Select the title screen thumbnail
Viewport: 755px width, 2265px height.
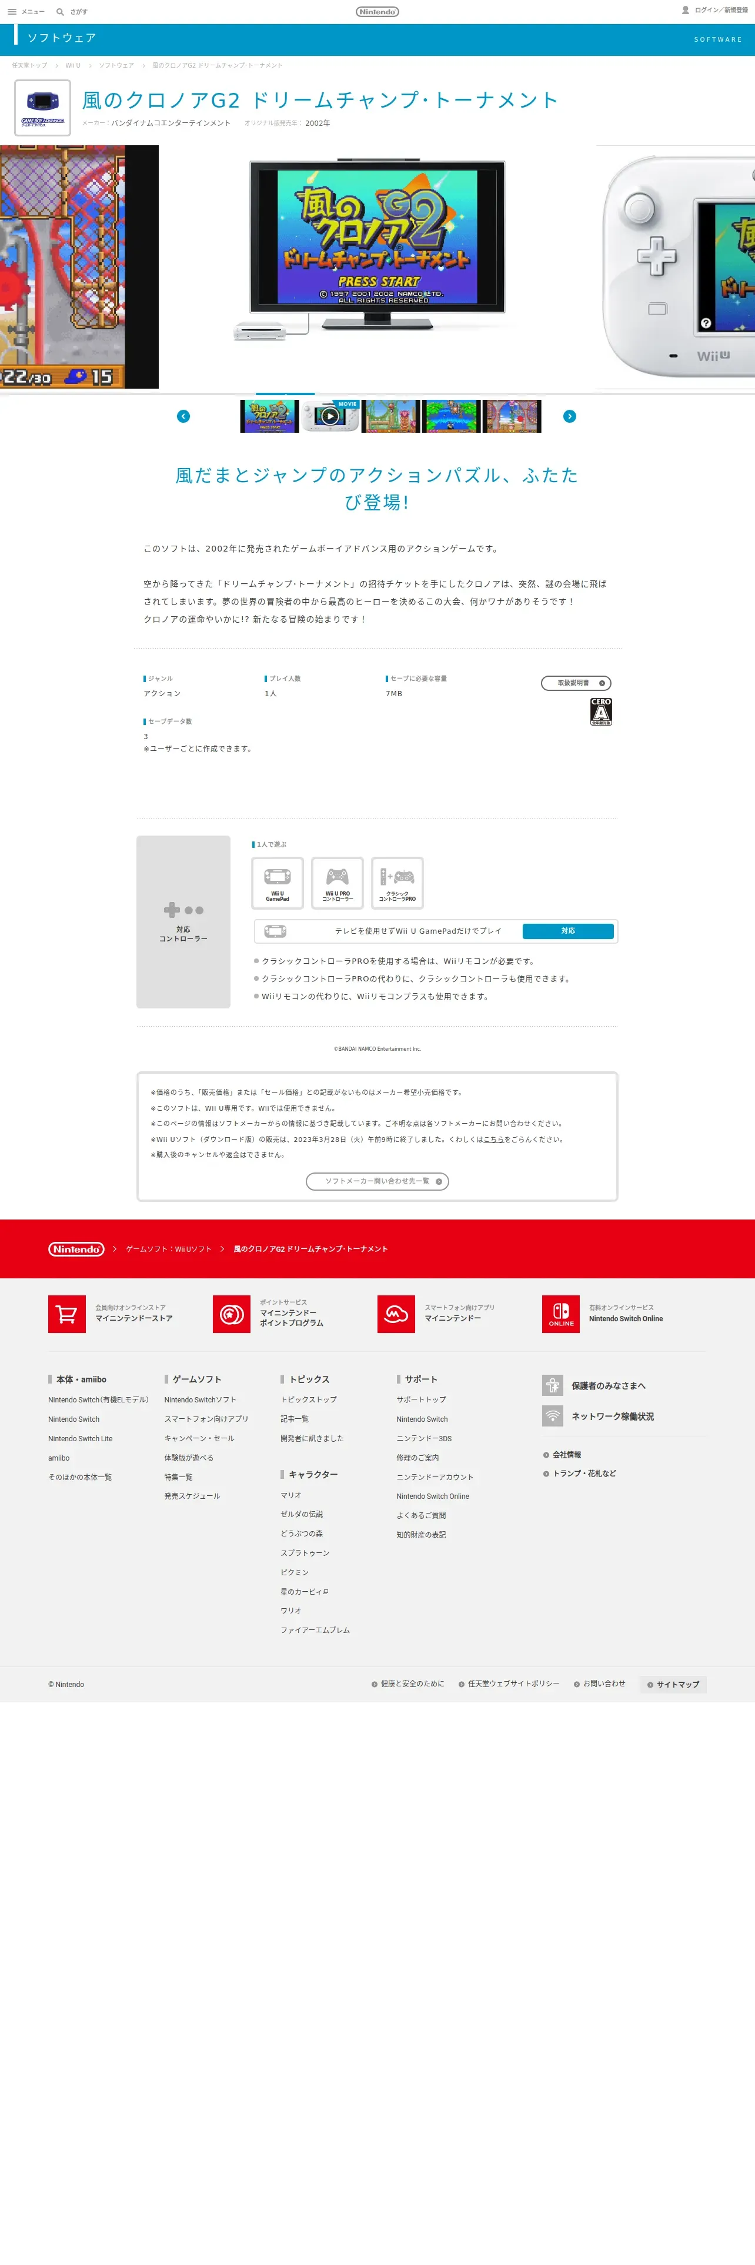269,416
